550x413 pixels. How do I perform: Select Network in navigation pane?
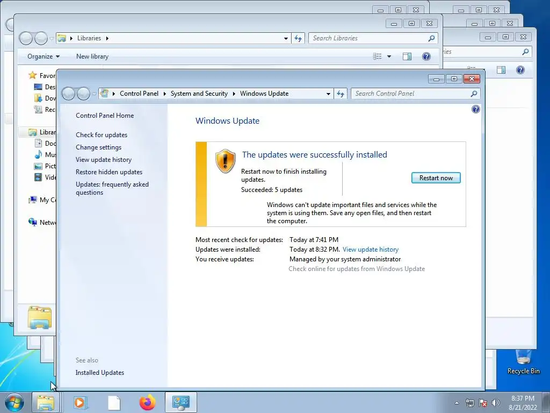pos(42,222)
